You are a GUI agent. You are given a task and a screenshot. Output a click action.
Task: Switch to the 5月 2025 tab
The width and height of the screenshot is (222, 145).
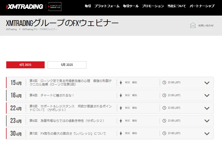67,65
